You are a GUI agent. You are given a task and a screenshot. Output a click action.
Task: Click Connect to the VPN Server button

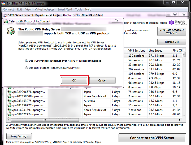152,138
